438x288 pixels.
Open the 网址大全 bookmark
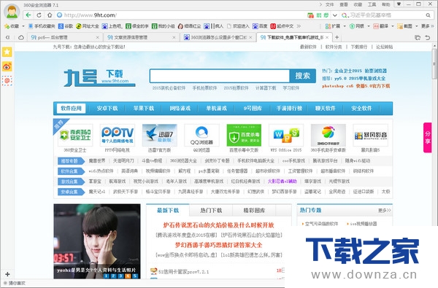[x=88, y=26]
